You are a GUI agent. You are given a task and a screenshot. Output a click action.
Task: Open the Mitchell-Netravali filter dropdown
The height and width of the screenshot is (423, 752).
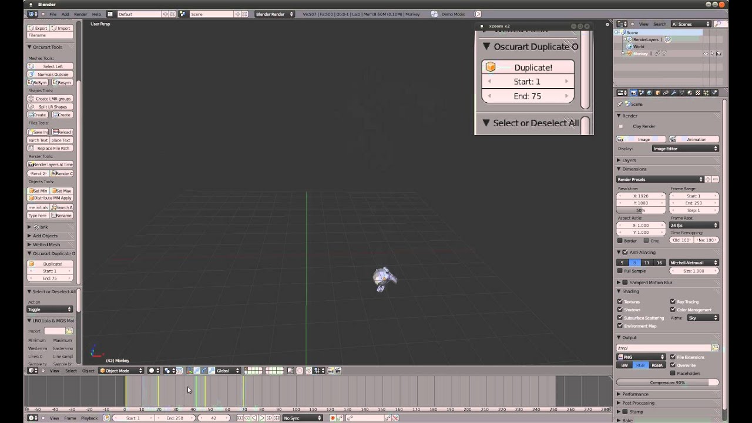click(x=694, y=263)
